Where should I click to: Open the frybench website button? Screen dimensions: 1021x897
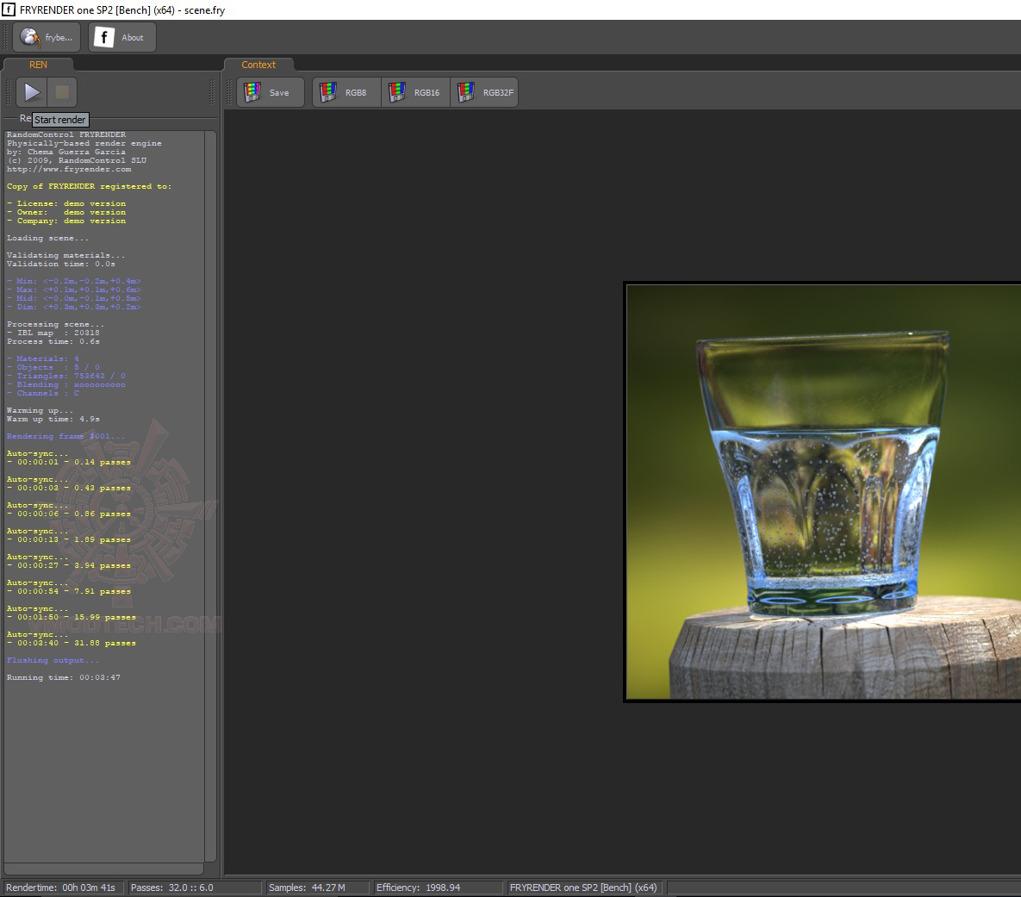tap(47, 37)
